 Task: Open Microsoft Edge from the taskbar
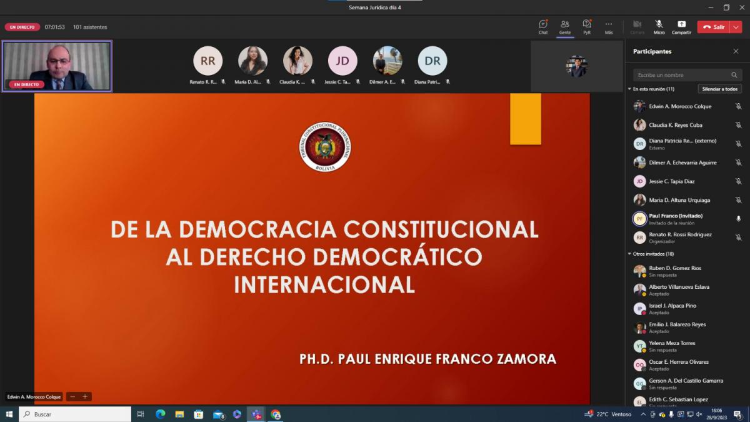pyautogui.click(x=160, y=414)
